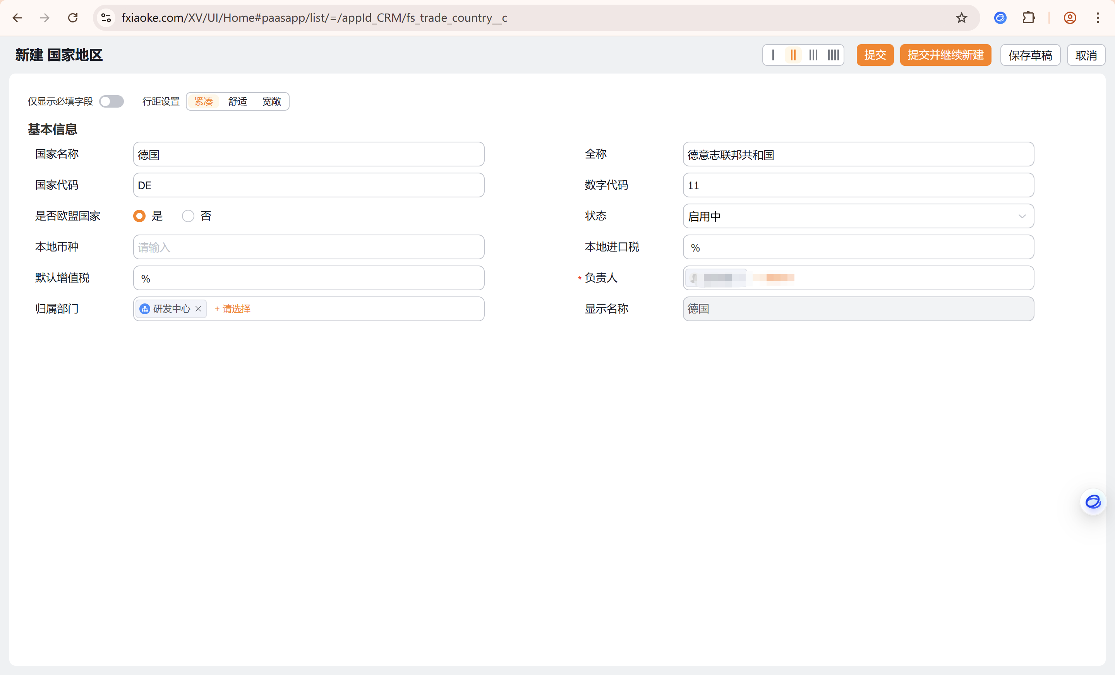
Task: Remove the 研发中心 department tag
Action: click(x=198, y=308)
